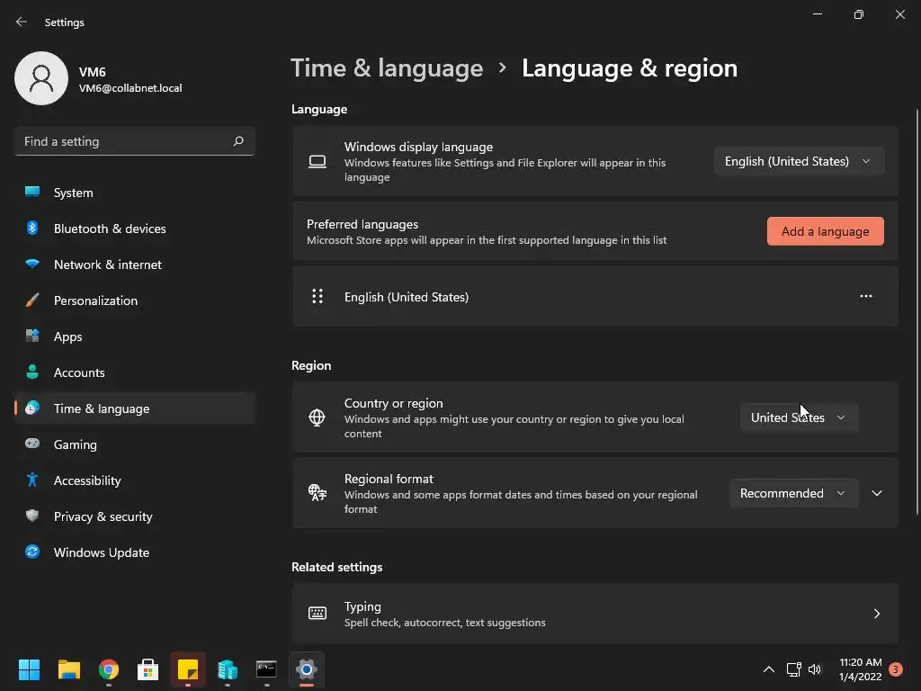Open the VM6 user profile avatar

coord(41,78)
